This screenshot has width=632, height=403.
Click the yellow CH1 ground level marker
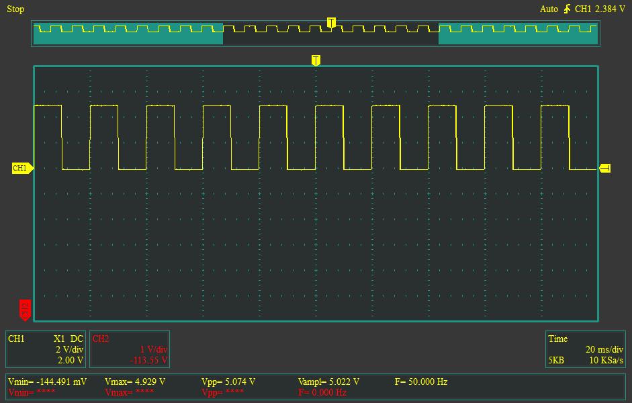(x=21, y=168)
